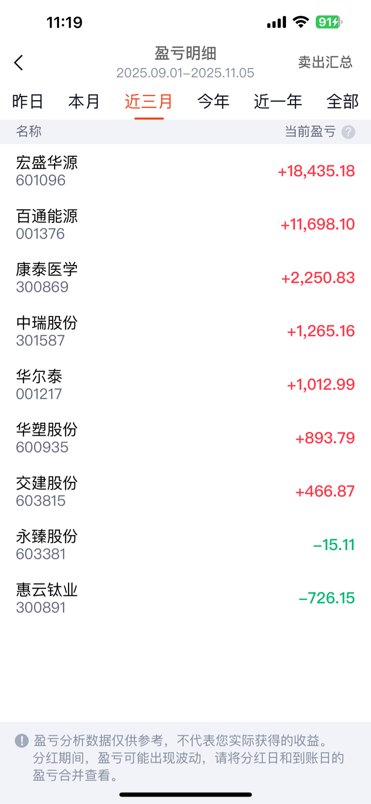The image size is (371, 804).
Task: Tap the info icon in disclaimer notice
Action: (22, 741)
